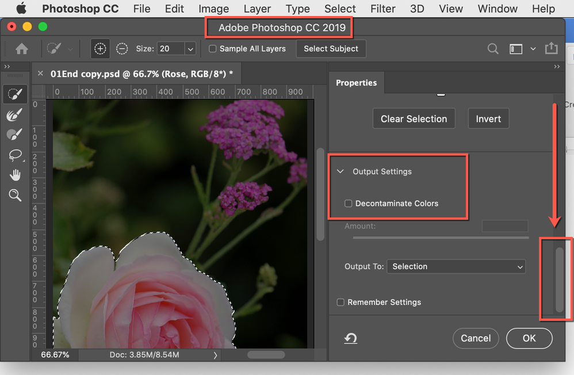Open the workspace switcher dropdown arrow
The height and width of the screenshot is (375, 574).
[533, 49]
